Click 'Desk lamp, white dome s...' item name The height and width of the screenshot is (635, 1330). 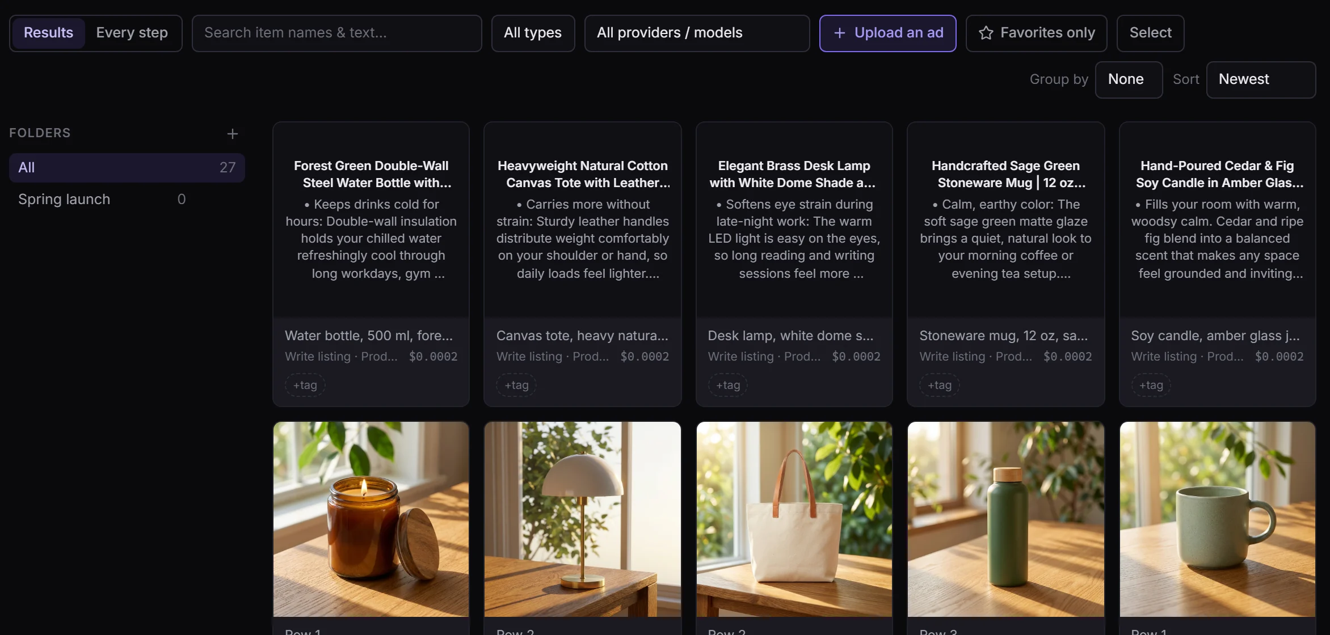[790, 336]
